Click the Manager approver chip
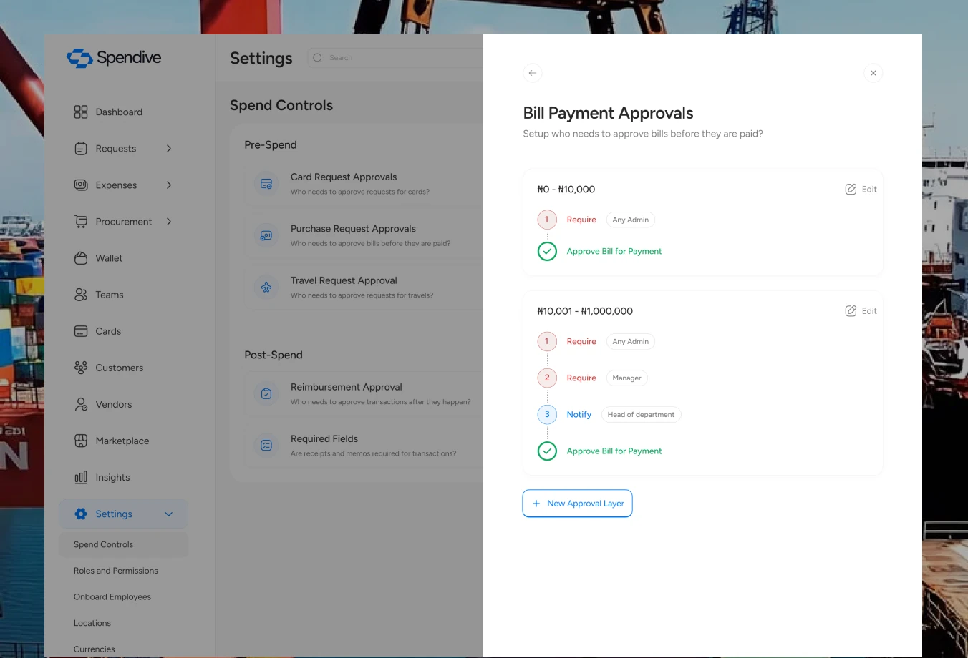This screenshot has height=658, width=968. click(x=626, y=378)
